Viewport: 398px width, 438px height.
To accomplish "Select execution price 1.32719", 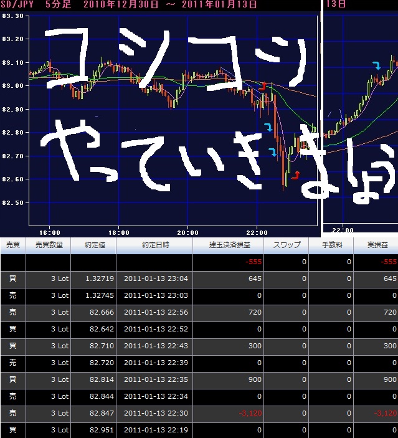I will (x=100, y=279).
